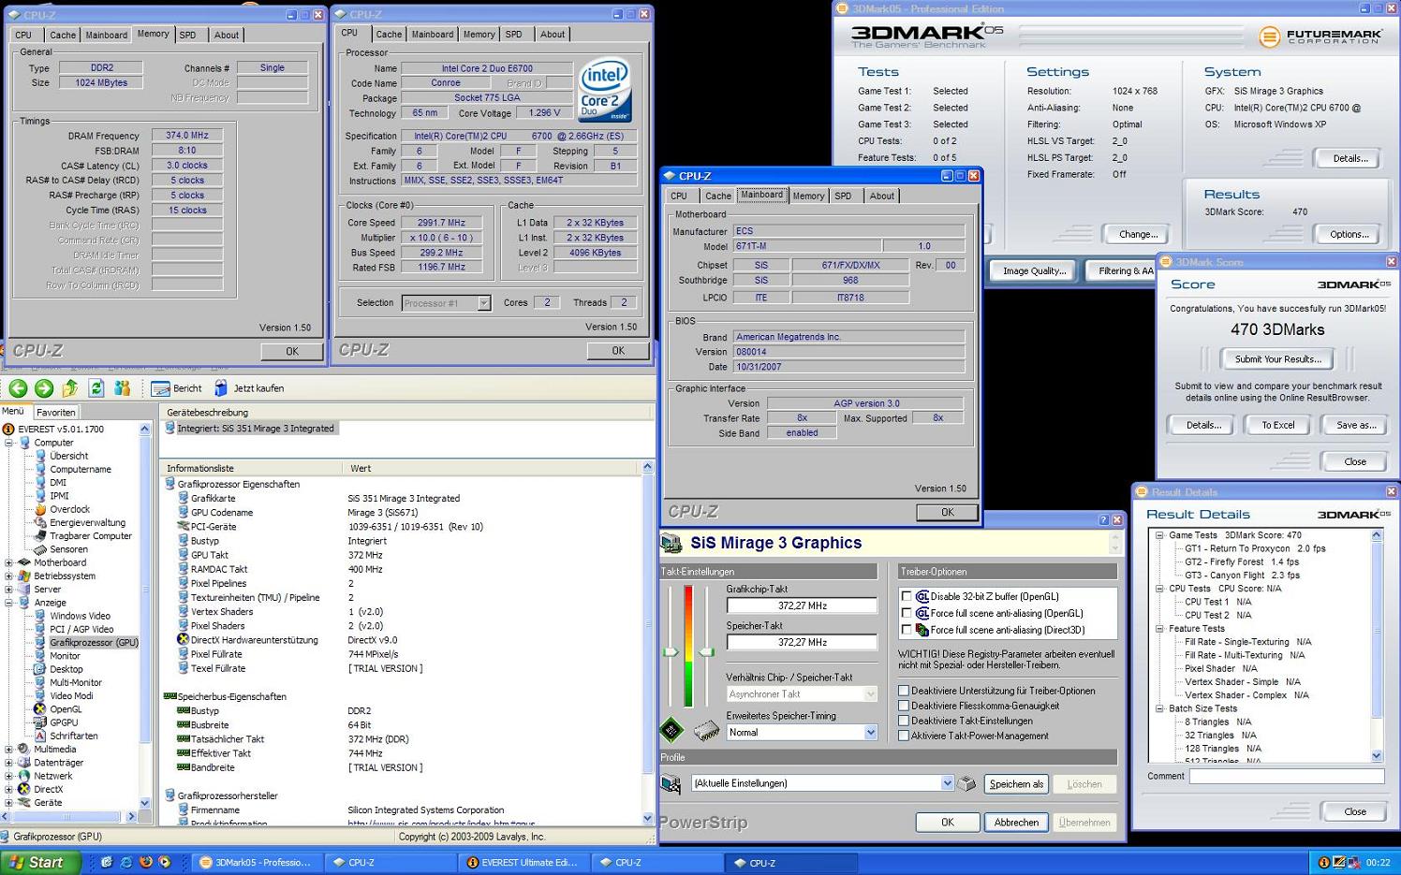
Task: Click Speicher-Takt slider handle
Action: coord(706,651)
